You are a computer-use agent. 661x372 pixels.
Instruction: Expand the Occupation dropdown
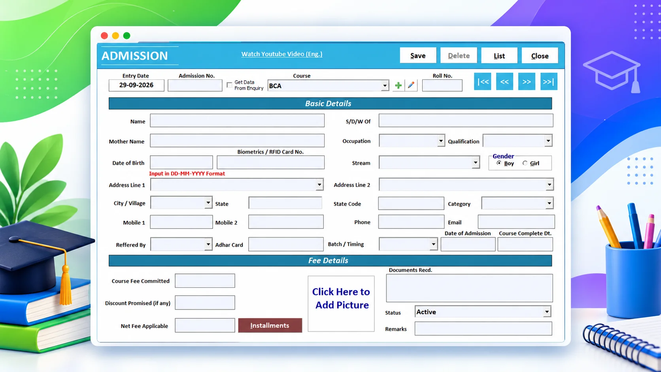(x=441, y=141)
